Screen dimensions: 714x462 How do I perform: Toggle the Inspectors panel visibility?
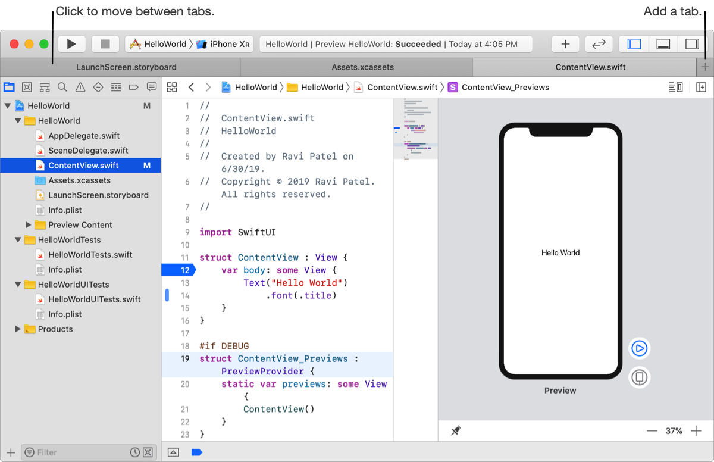click(x=691, y=44)
